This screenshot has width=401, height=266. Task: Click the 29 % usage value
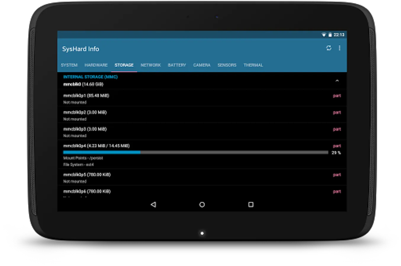tap(336, 153)
